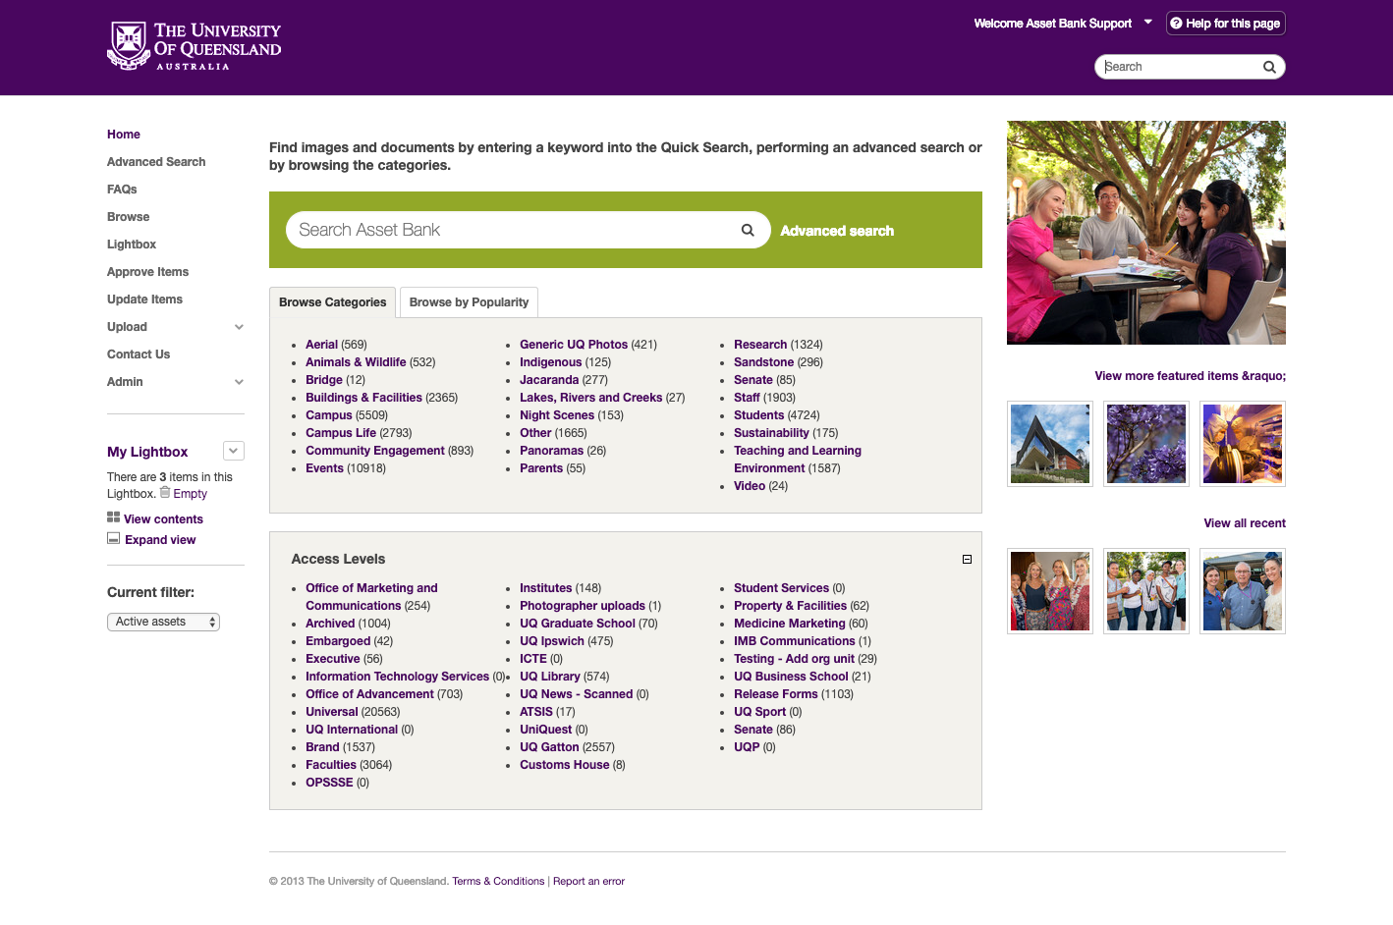Switch to Browse by Popularity tab
This screenshot has width=1393, height=925.
[469, 302]
